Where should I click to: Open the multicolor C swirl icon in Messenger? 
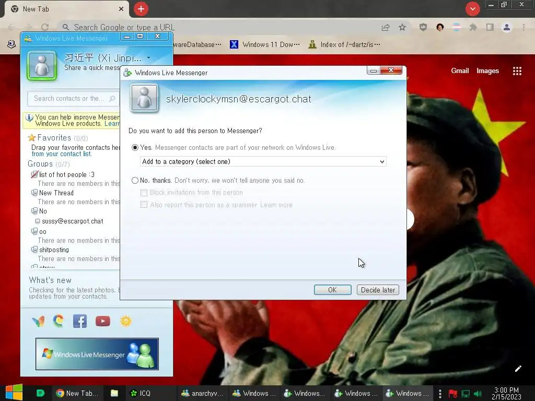(x=59, y=321)
